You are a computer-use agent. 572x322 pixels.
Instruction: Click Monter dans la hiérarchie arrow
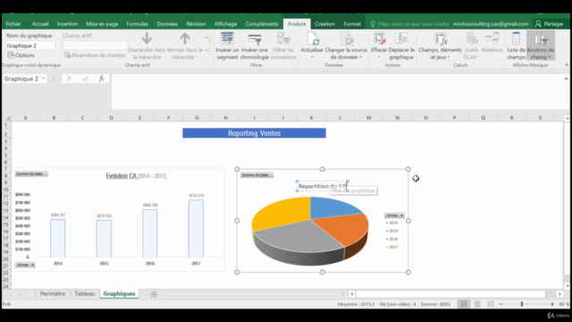point(185,38)
